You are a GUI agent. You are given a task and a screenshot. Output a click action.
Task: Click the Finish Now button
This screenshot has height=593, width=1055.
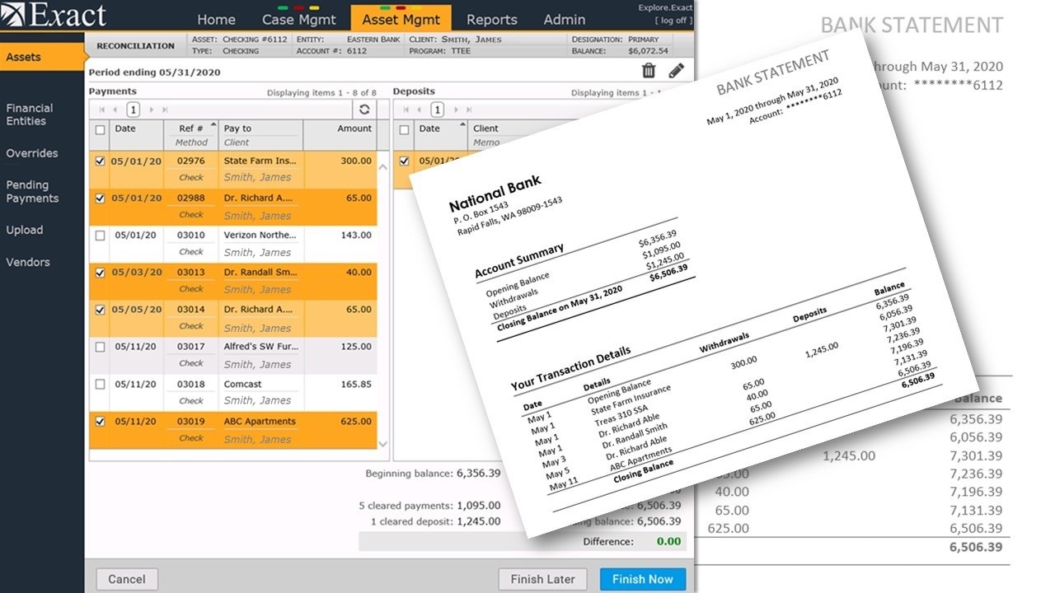pyautogui.click(x=643, y=579)
